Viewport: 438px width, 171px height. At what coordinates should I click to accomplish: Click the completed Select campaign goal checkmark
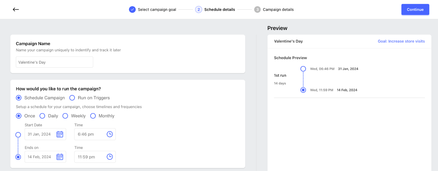click(132, 10)
